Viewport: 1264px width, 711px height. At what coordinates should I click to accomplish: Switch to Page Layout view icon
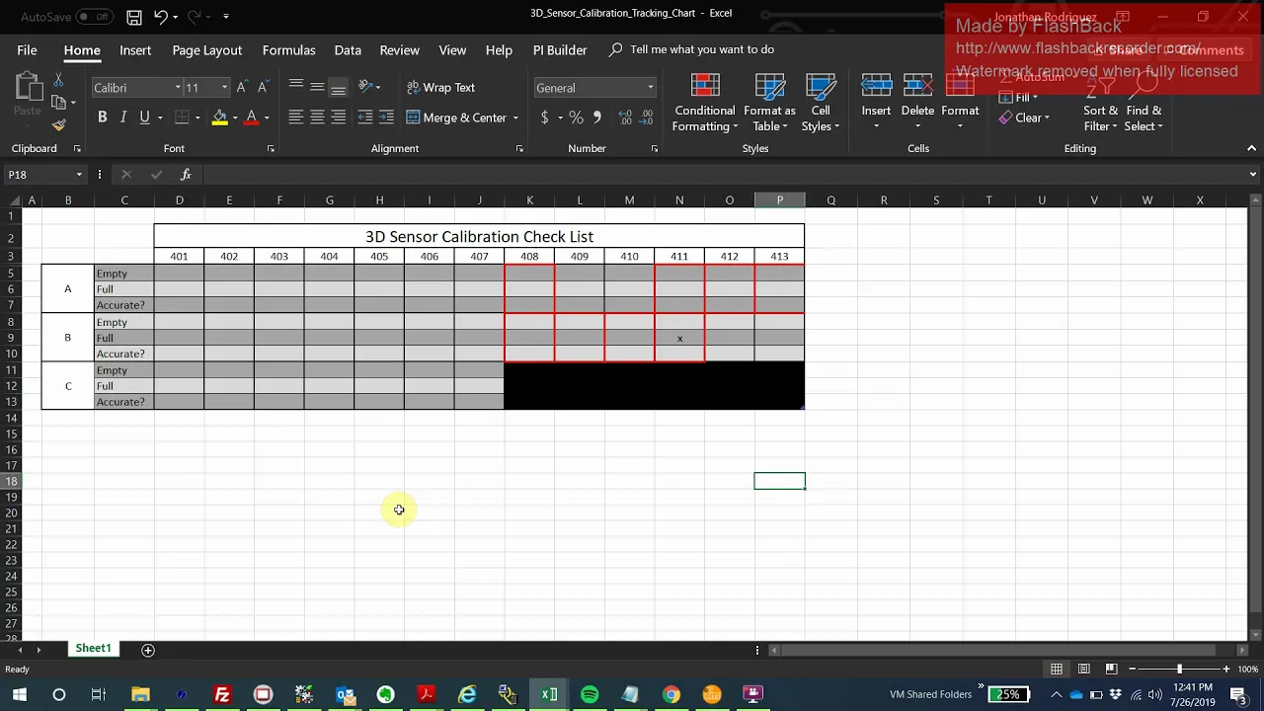point(1084,669)
